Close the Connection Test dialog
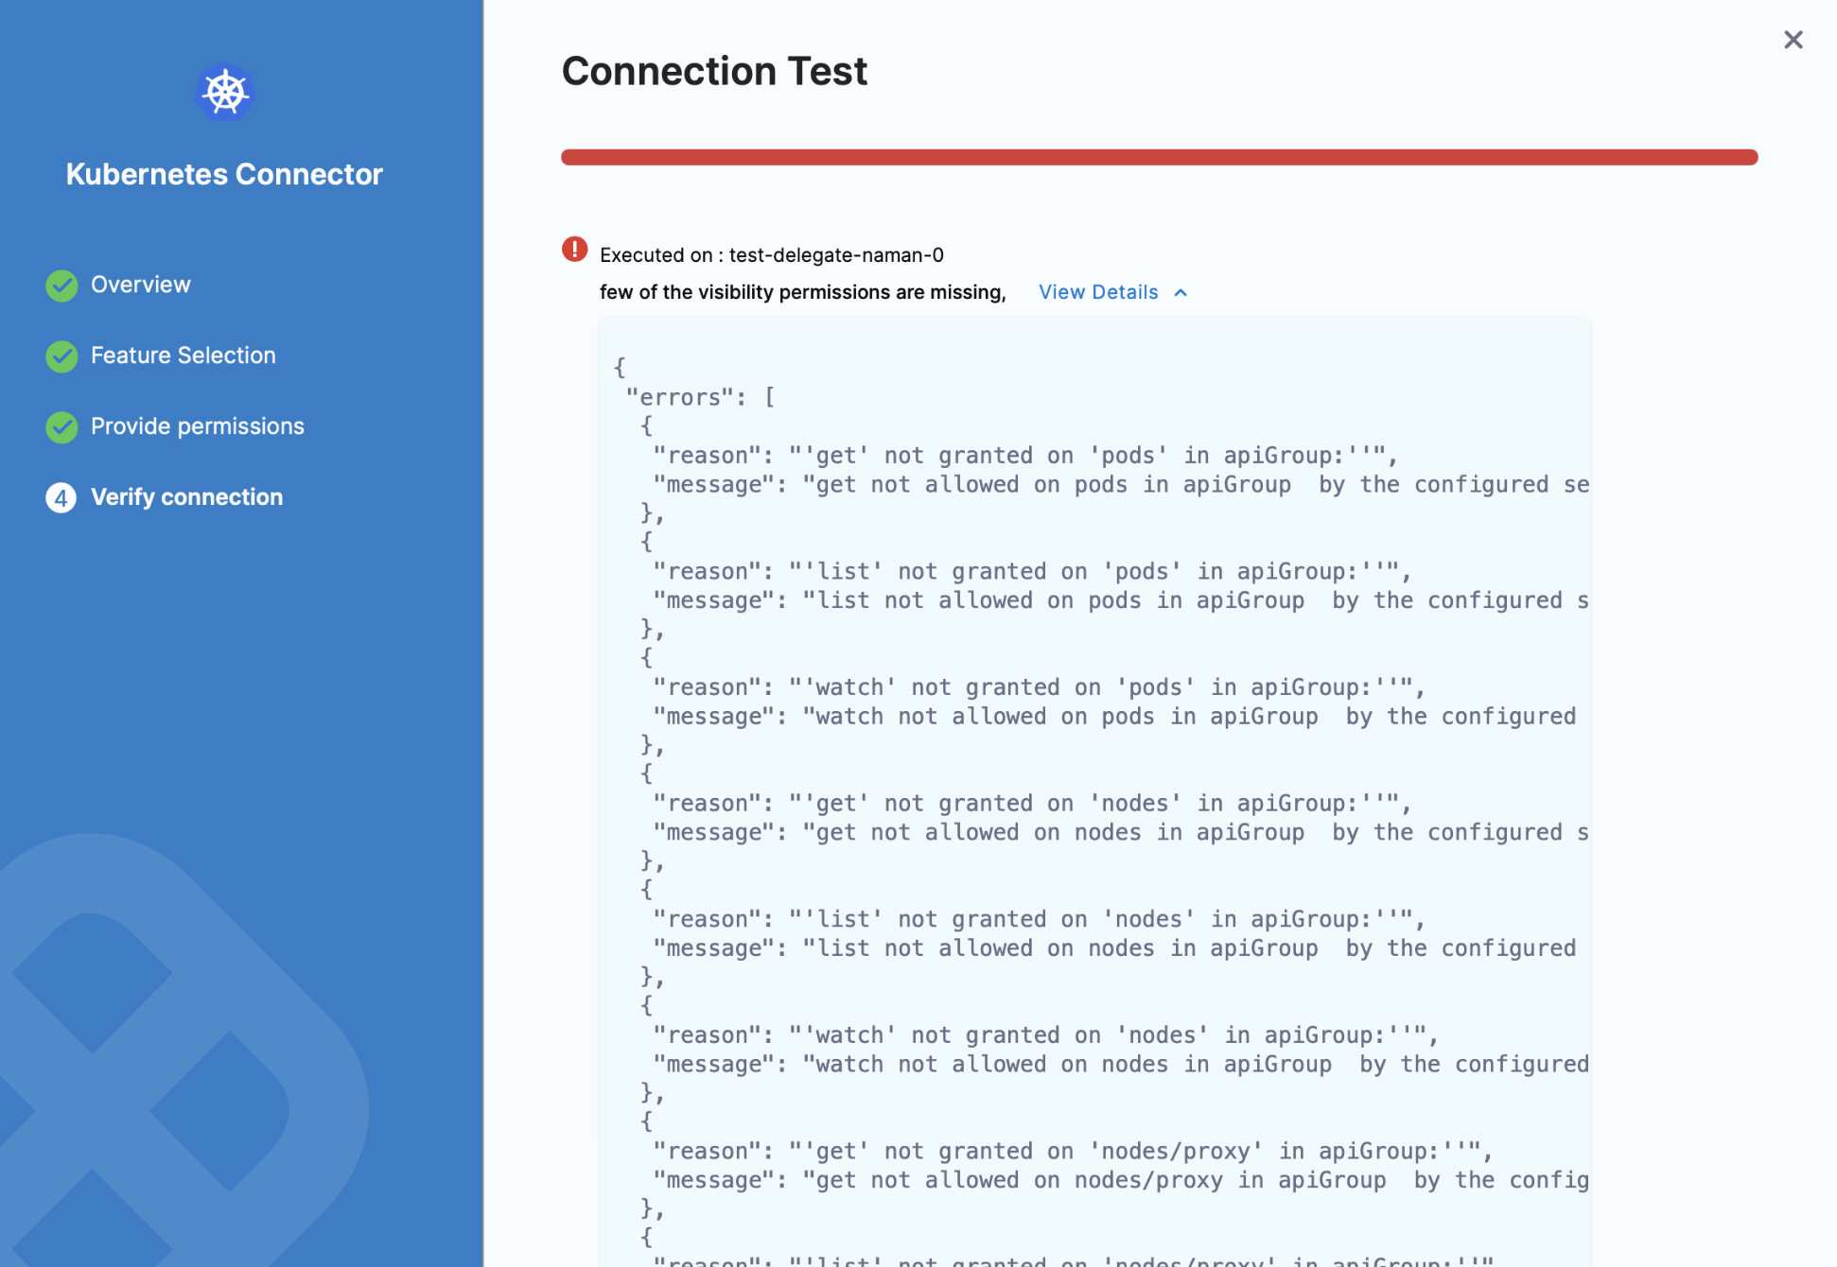This screenshot has width=1837, height=1267. [1793, 40]
